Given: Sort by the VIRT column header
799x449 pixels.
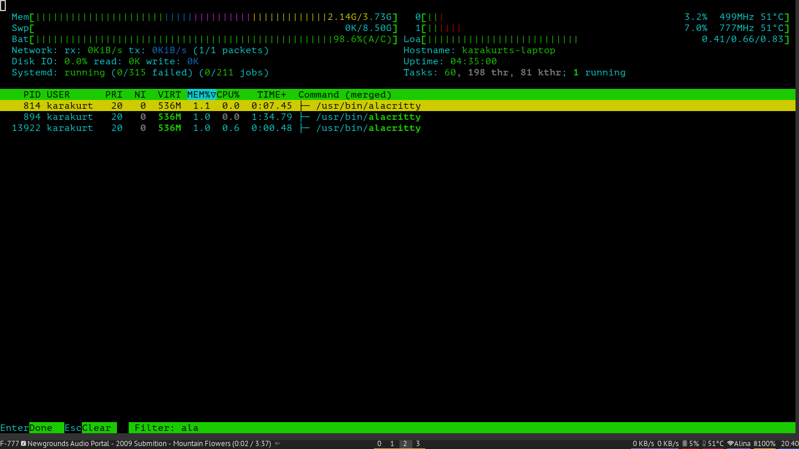Looking at the screenshot, I should [170, 95].
